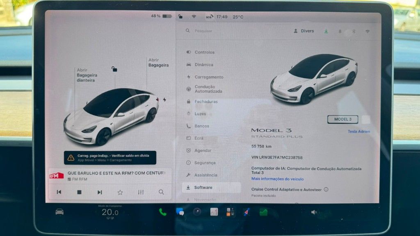Stop the radio playback

pyautogui.click(x=79, y=192)
